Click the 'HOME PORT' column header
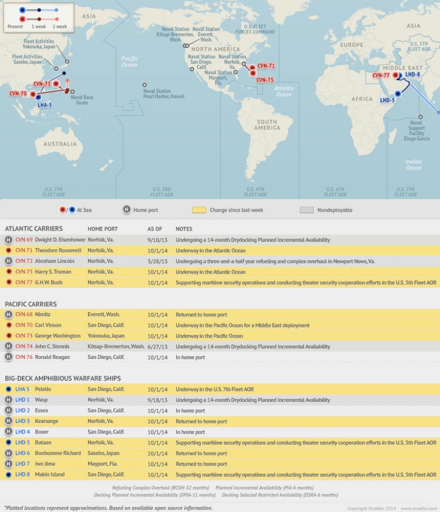The image size is (440, 512). tap(103, 229)
